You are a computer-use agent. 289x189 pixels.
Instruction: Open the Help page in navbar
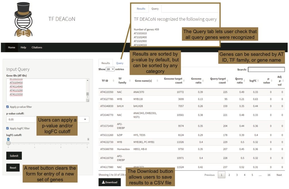[23, 48]
